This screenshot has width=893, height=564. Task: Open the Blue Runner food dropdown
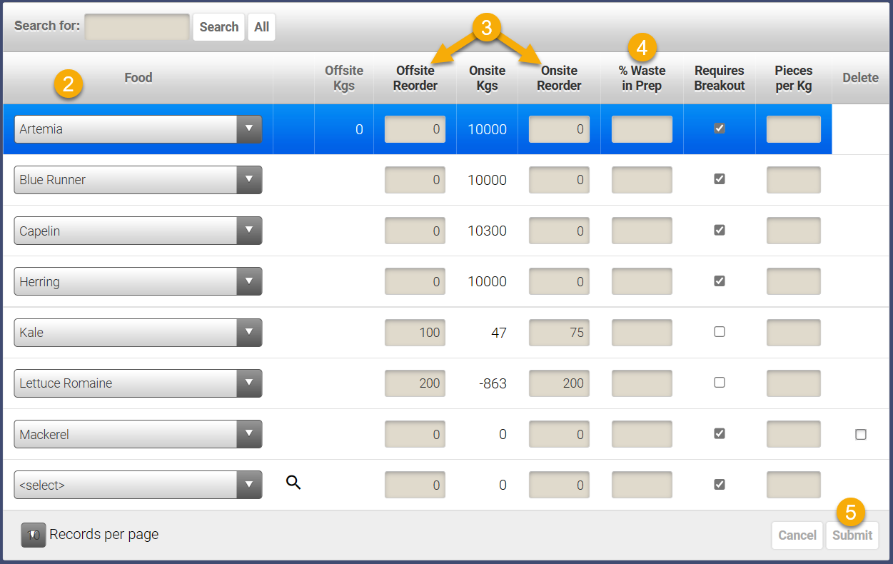(x=138, y=180)
